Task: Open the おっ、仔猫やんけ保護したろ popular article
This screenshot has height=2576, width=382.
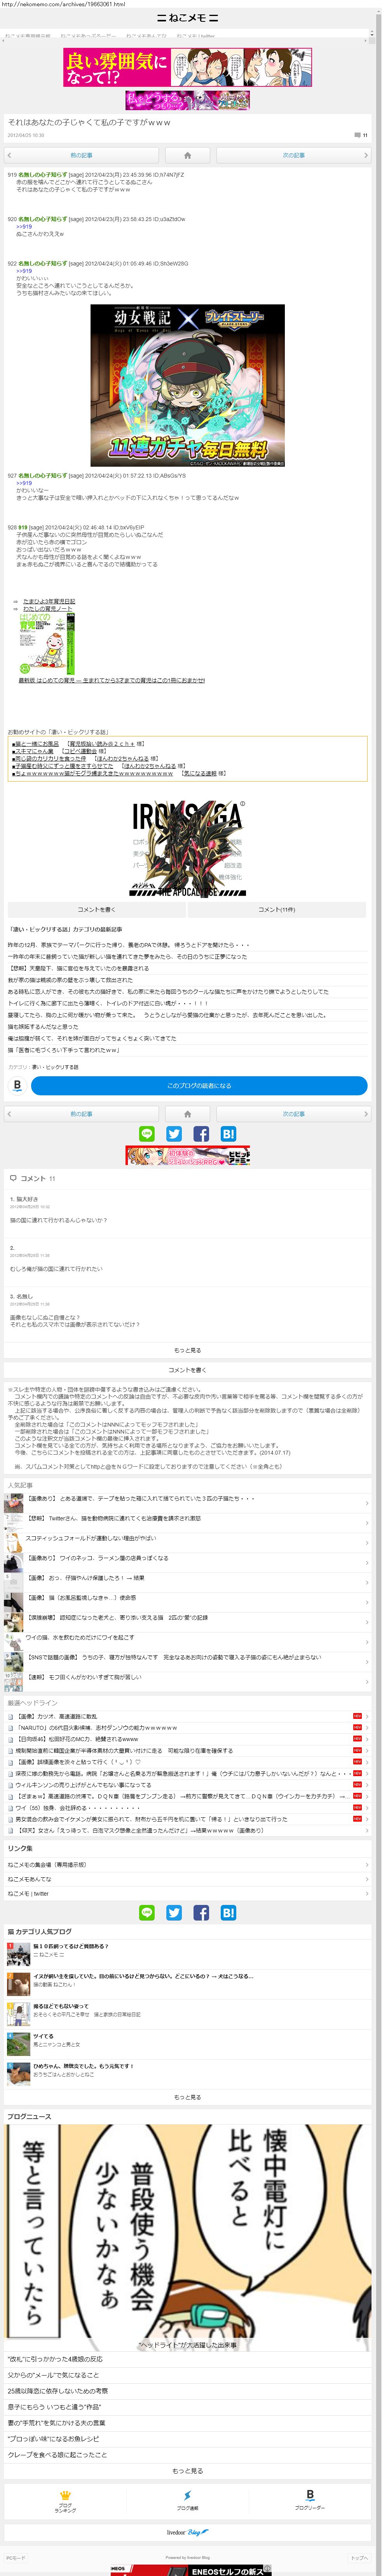Action: (188, 1578)
